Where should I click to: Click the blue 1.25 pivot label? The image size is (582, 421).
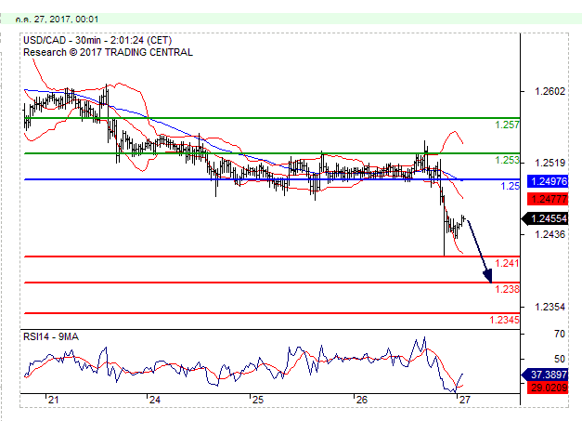point(511,186)
